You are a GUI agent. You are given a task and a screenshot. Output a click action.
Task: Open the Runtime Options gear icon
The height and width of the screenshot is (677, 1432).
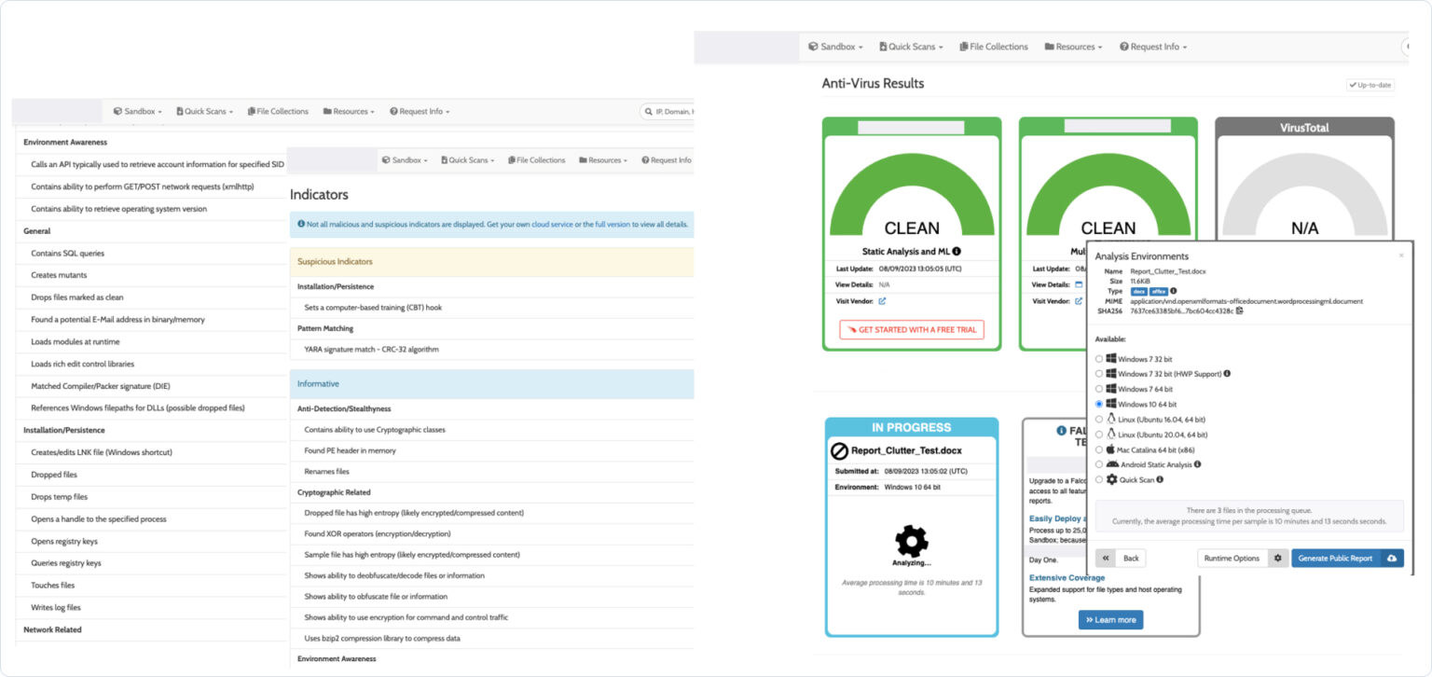coord(1276,558)
